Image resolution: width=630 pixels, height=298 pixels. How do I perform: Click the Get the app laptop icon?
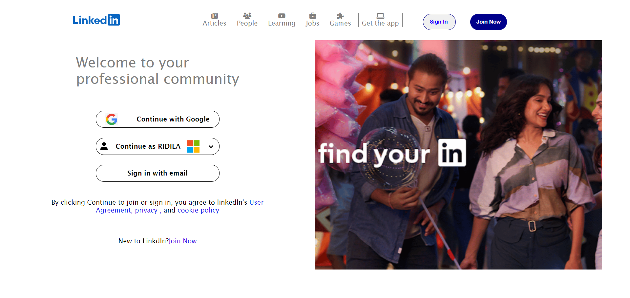coord(380,15)
